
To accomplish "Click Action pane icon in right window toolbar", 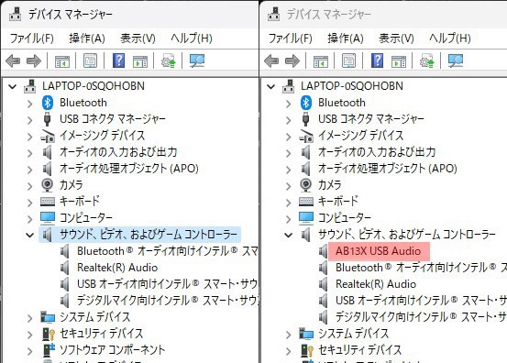I will click(x=399, y=61).
